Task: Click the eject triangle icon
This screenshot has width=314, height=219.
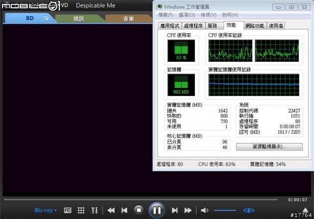Action: click(305, 210)
